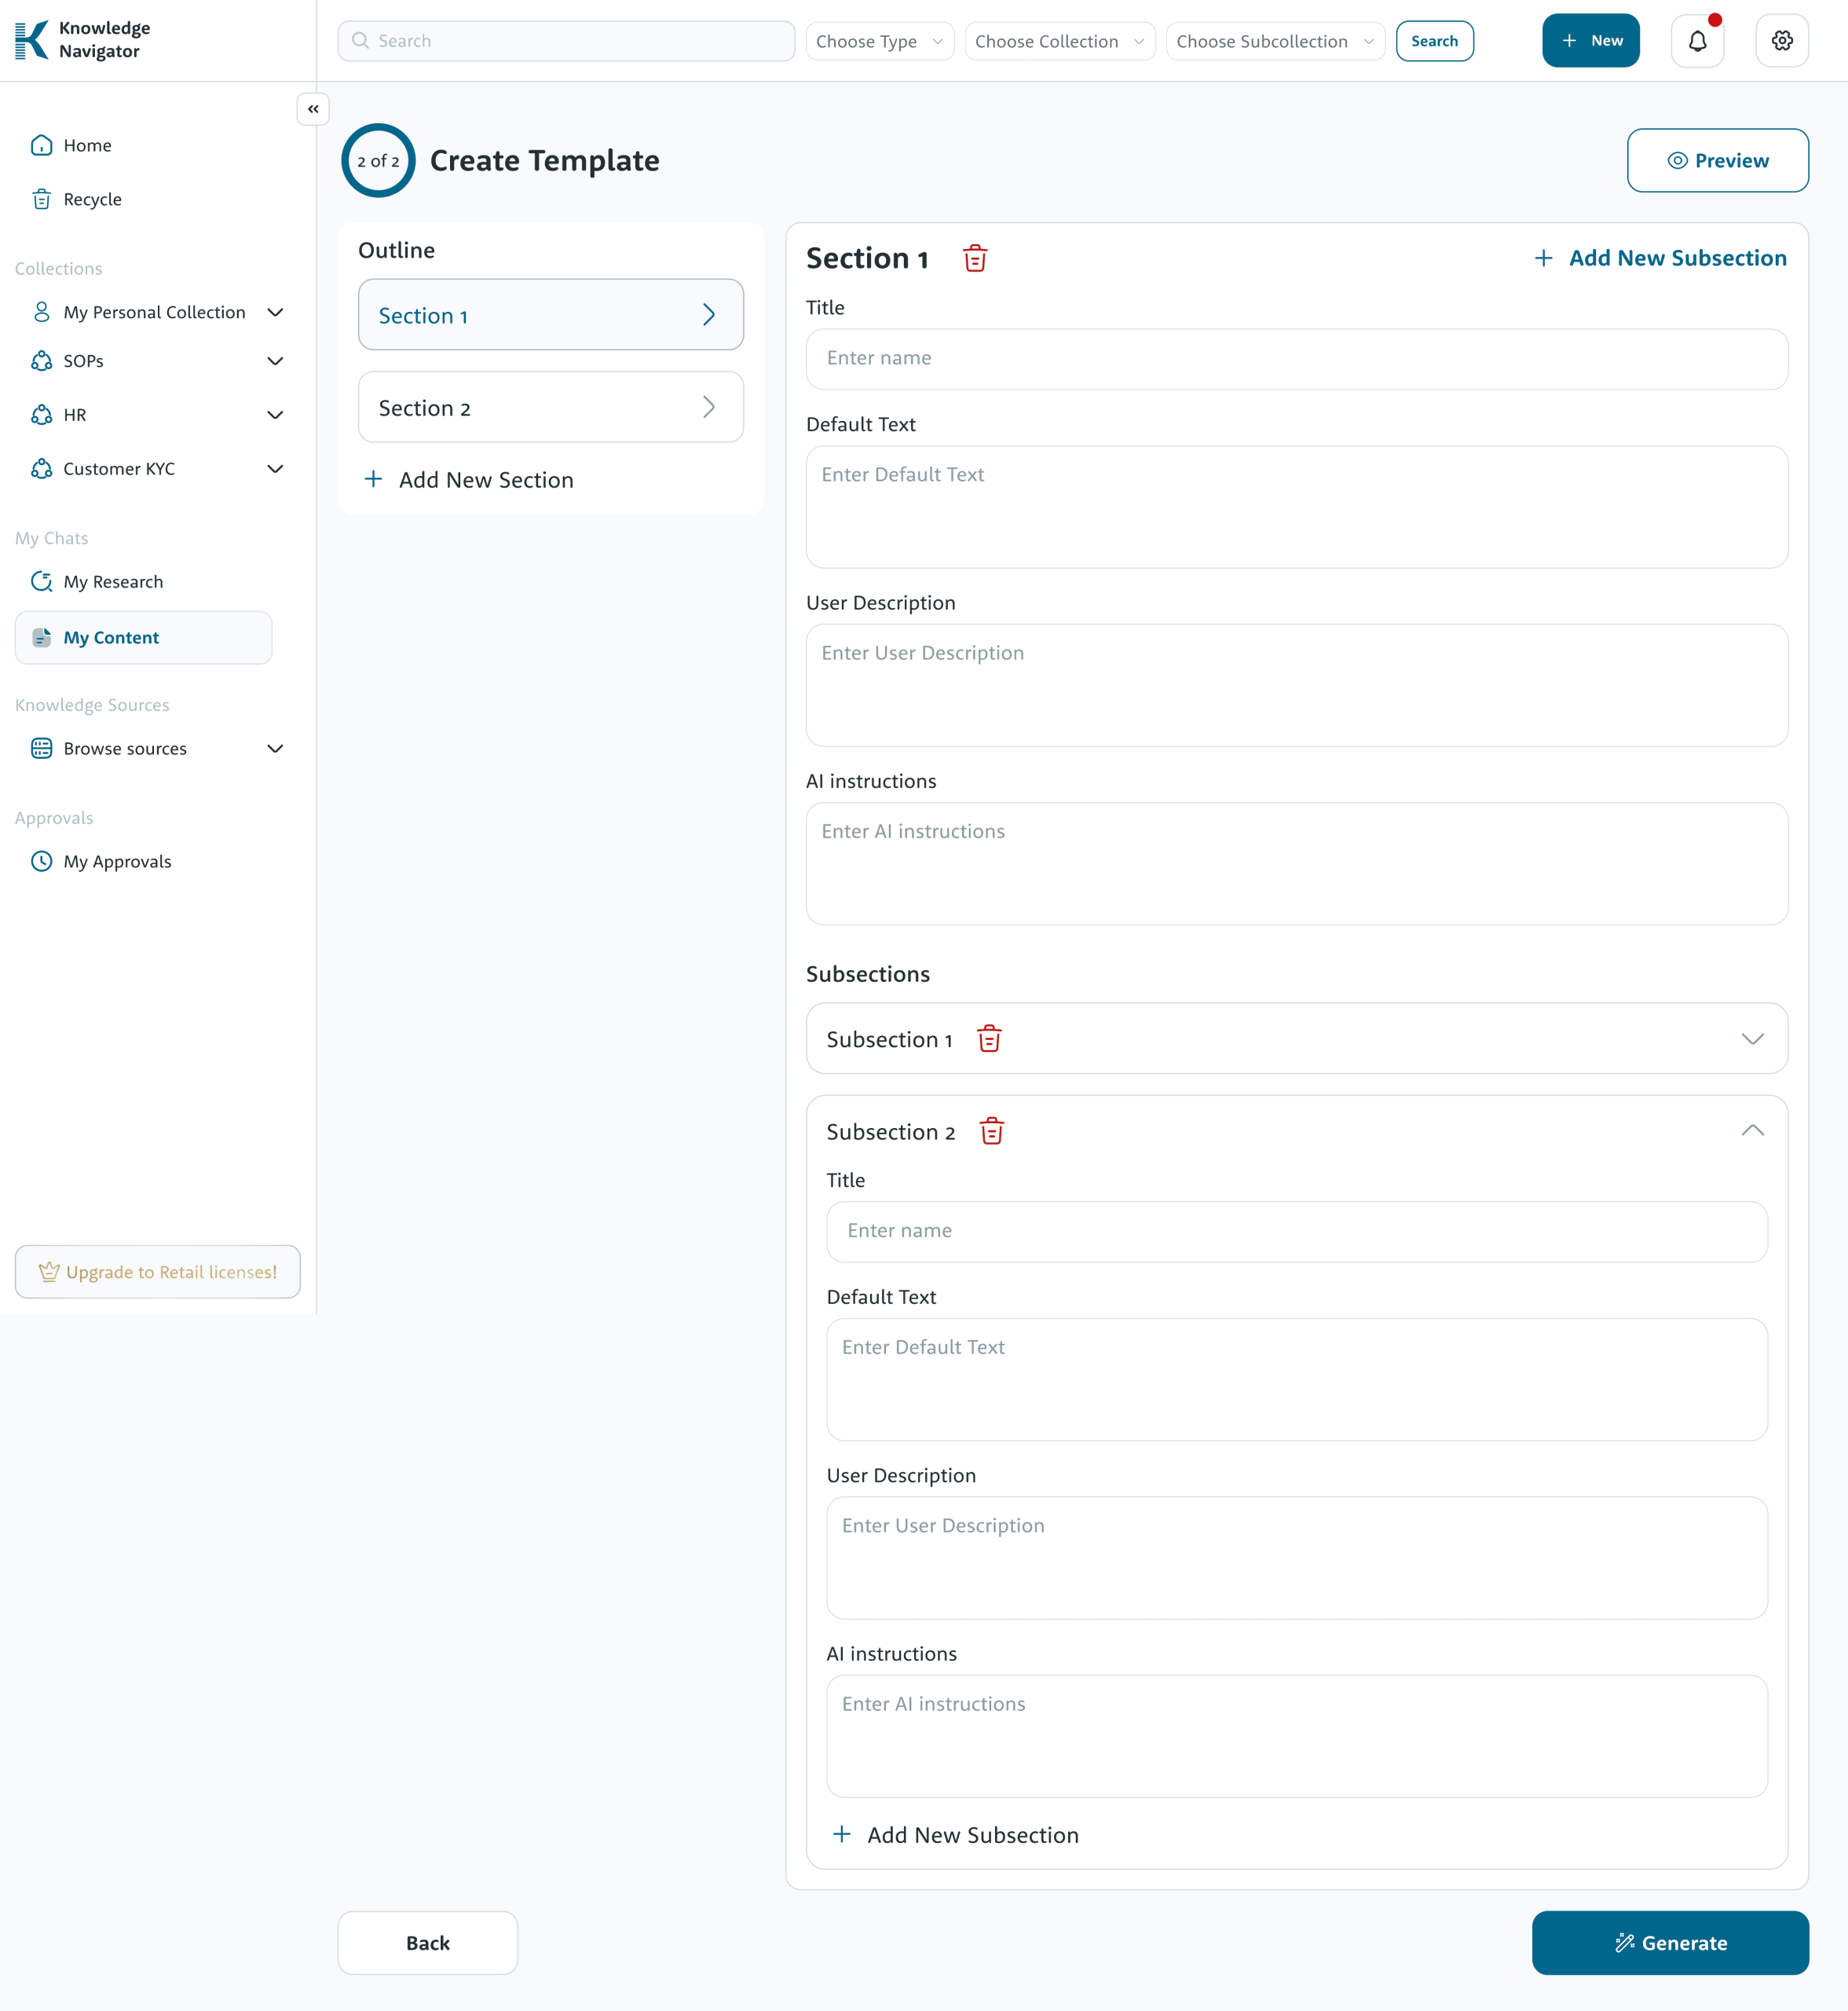This screenshot has height=2011, width=1848.
Task: Open settings gear icon
Action: tap(1781, 41)
